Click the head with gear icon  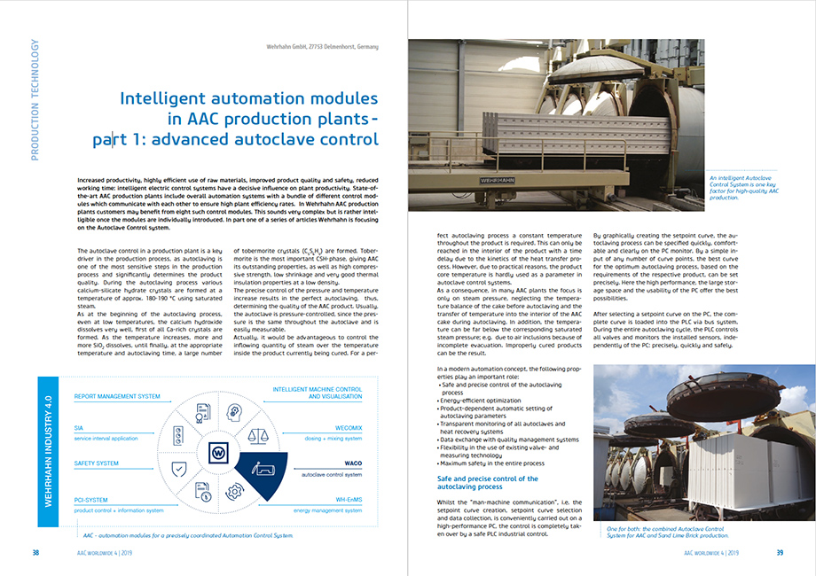(234, 412)
